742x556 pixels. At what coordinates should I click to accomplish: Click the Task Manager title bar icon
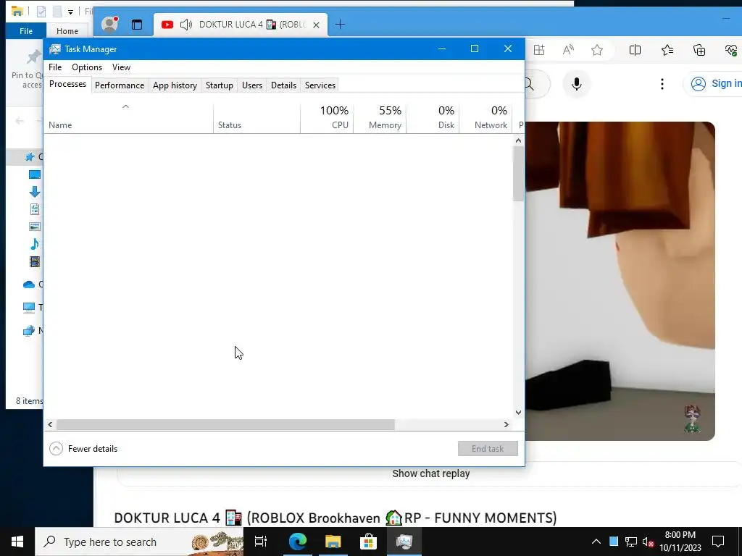click(55, 49)
